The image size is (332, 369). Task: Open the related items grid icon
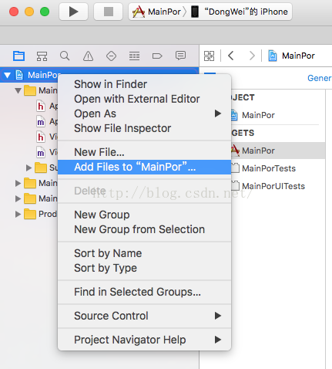209,56
